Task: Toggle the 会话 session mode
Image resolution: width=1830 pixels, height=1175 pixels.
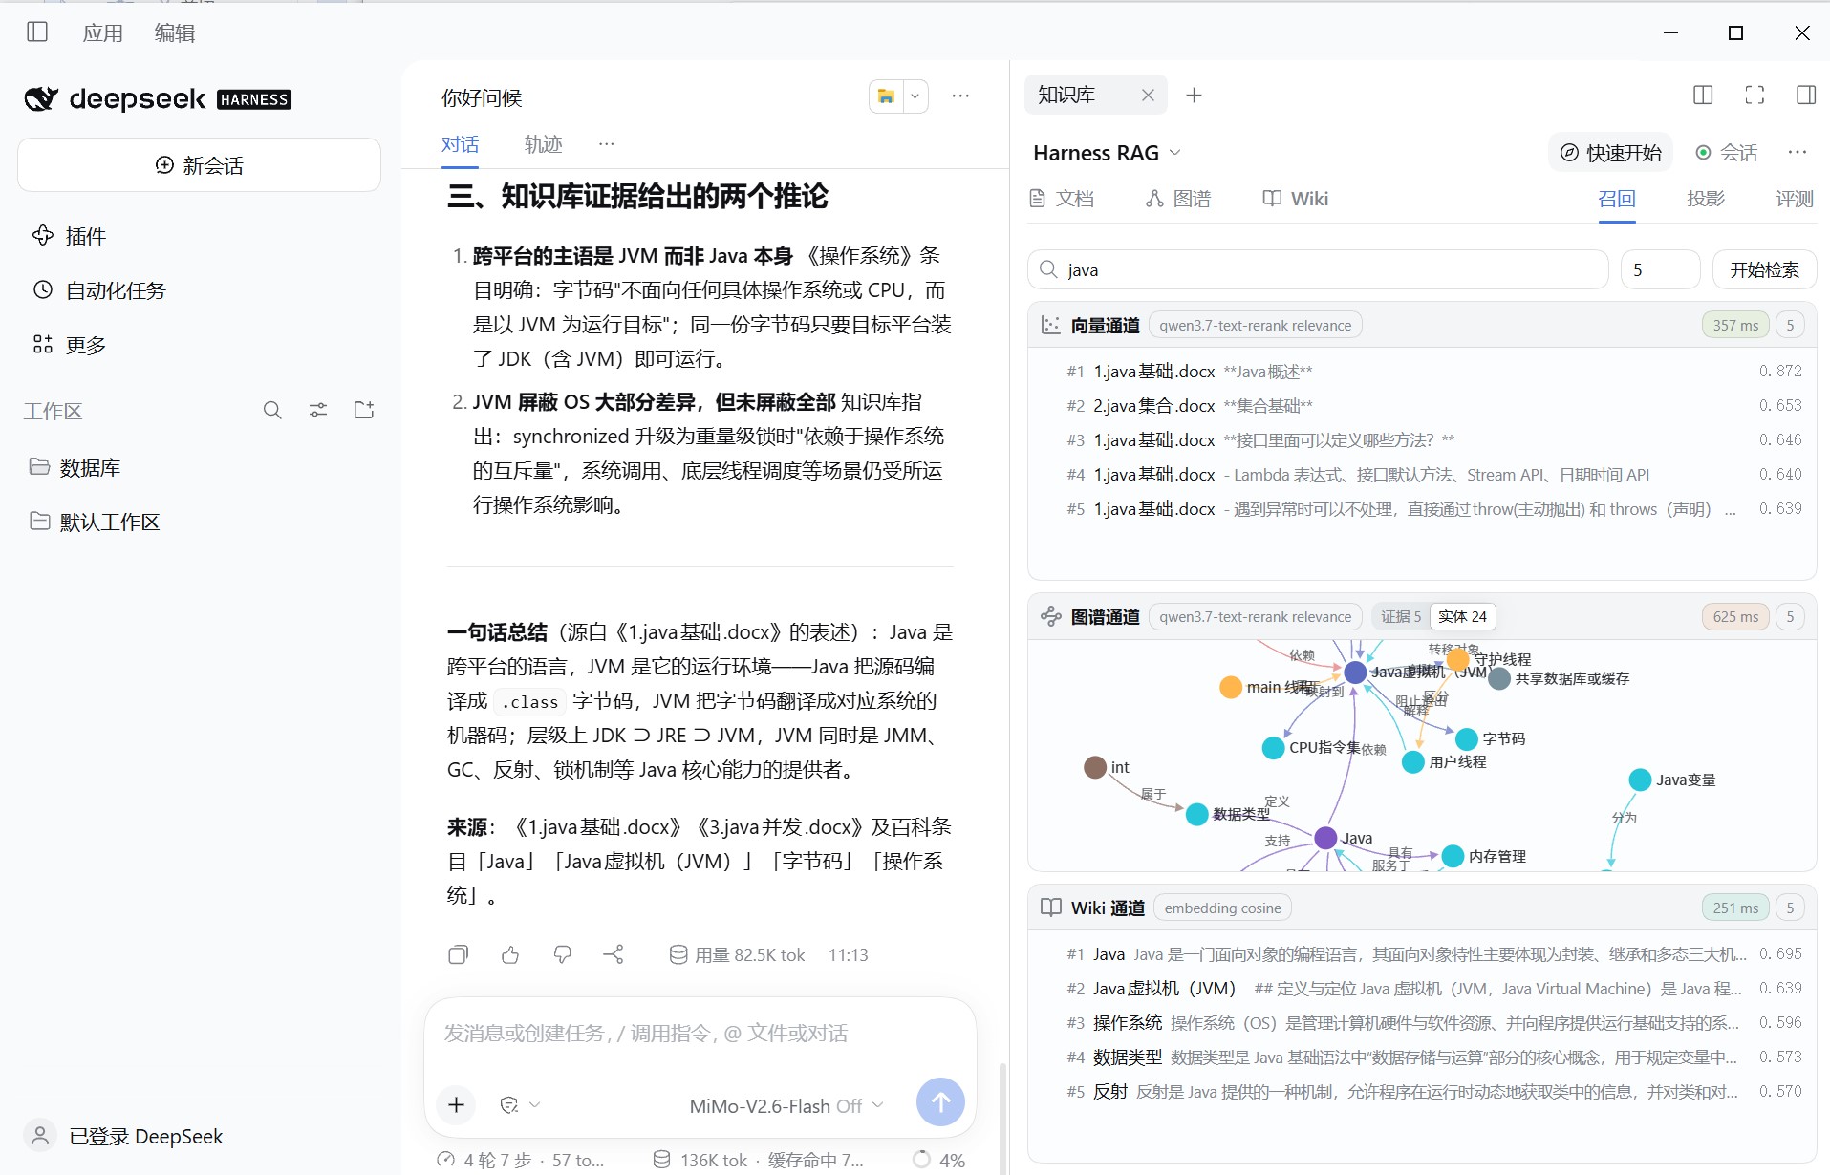Action: tap(1726, 153)
